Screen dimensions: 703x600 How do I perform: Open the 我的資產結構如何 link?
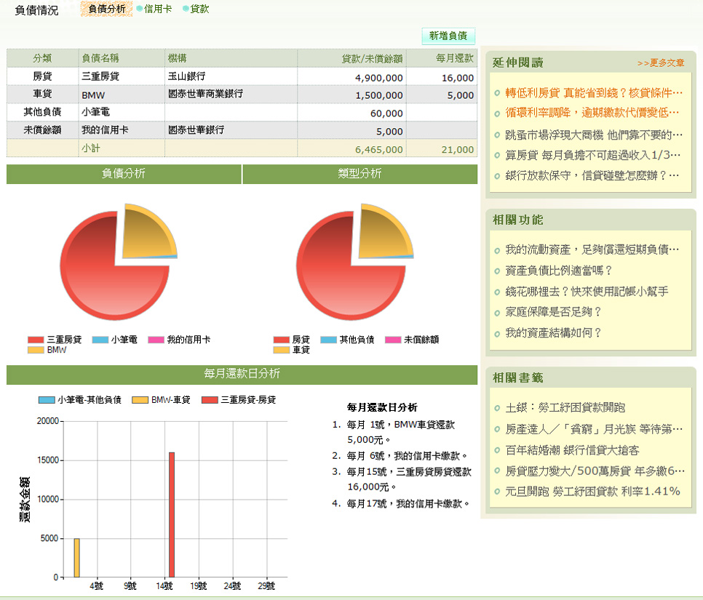(553, 333)
